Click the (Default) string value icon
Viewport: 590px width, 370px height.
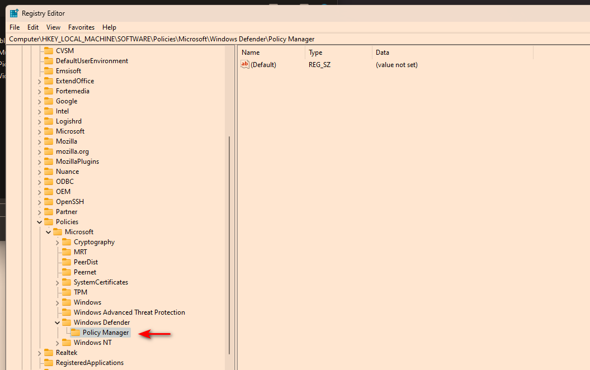[x=245, y=64]
